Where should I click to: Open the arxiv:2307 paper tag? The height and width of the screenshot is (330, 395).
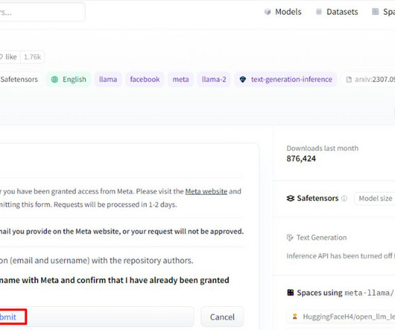pos(368,79)
